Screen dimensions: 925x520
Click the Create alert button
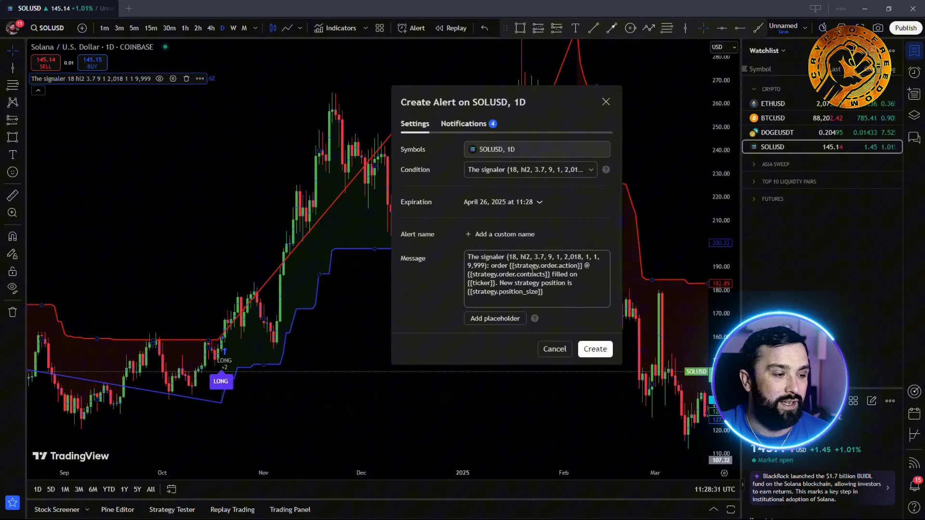pyautogui.click(x=595, y=349)
